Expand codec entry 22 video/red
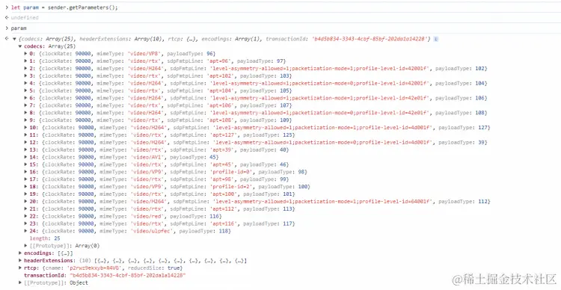The image size is (561, 290). [x=25, y=216]
